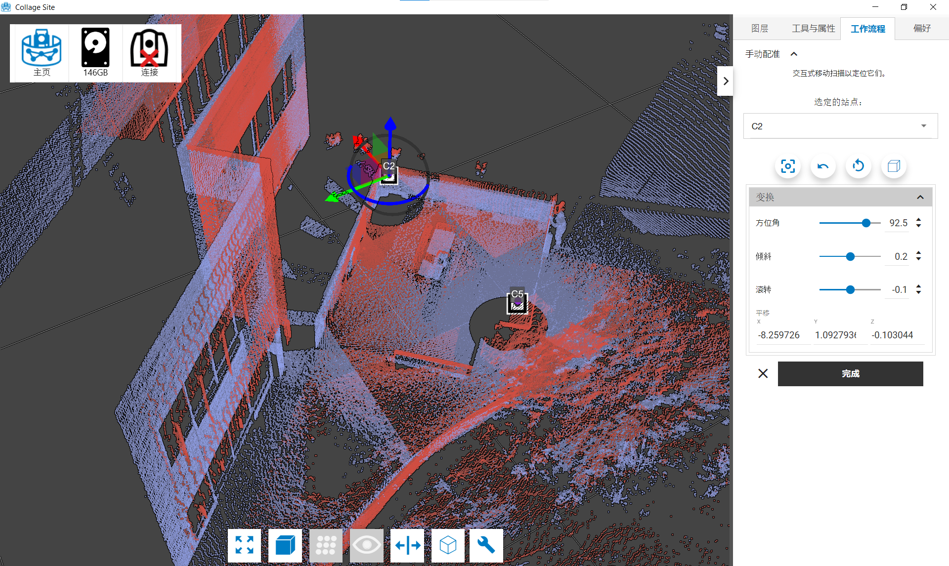Open the wireframe cube view icon
Screen dimensions: 949x566
[x=448, y=545]
